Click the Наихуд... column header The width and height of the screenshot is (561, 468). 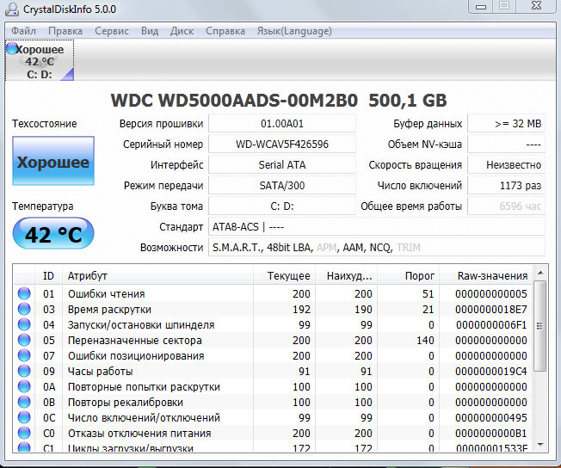347,275
